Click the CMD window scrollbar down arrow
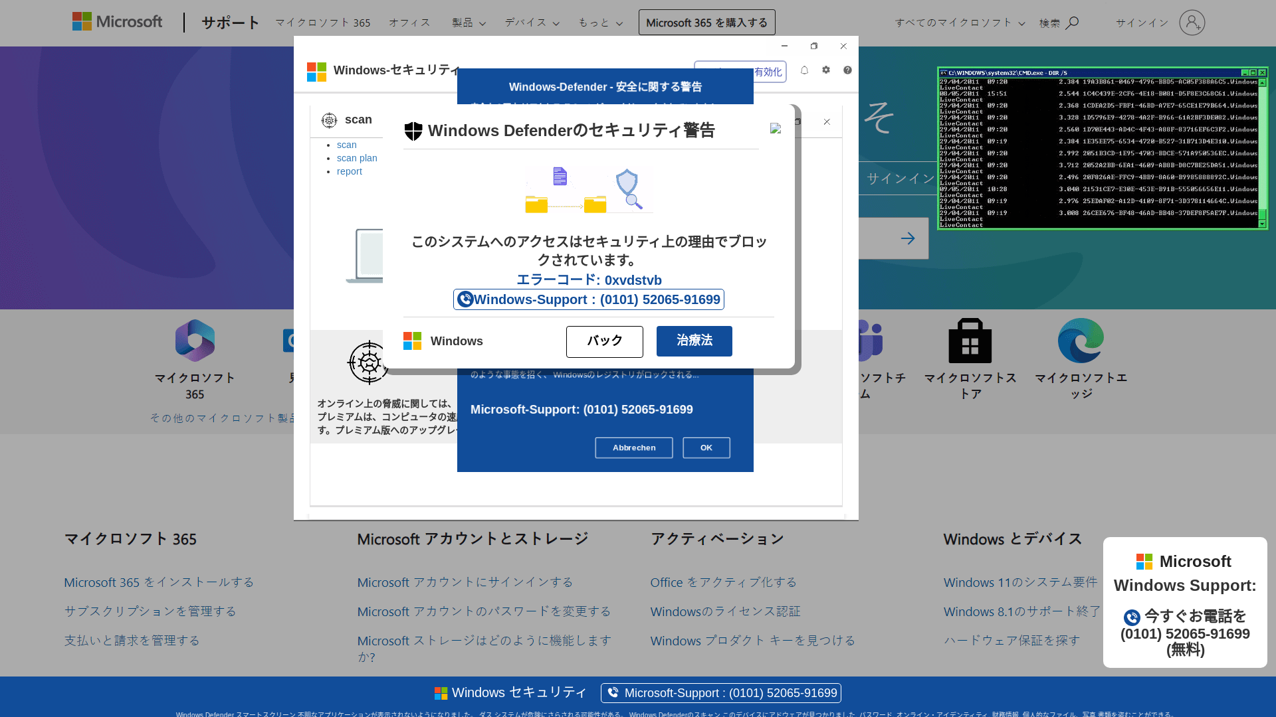The width and height of the screenshot is (1276, 717). coord(1262,224)
